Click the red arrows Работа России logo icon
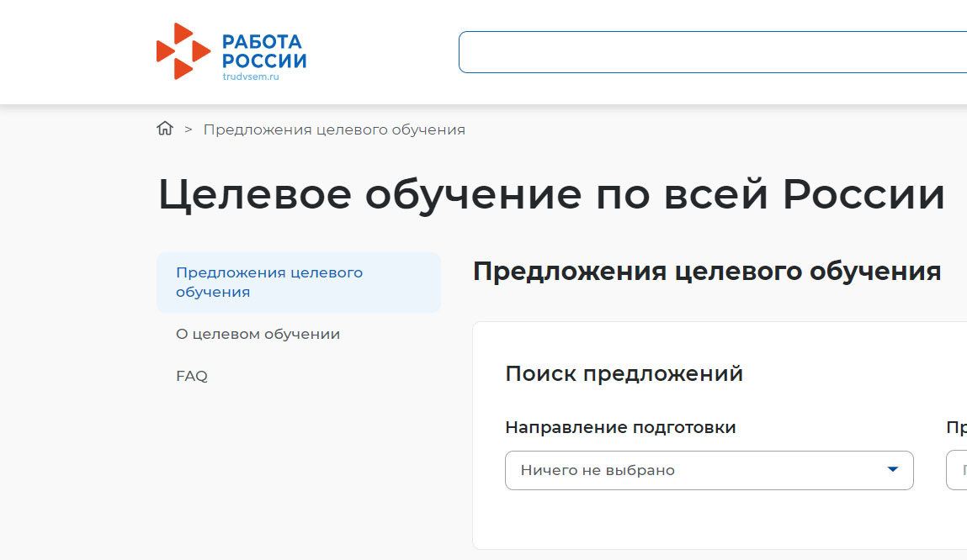Screen dimensions: 967x560 [182, 51]
